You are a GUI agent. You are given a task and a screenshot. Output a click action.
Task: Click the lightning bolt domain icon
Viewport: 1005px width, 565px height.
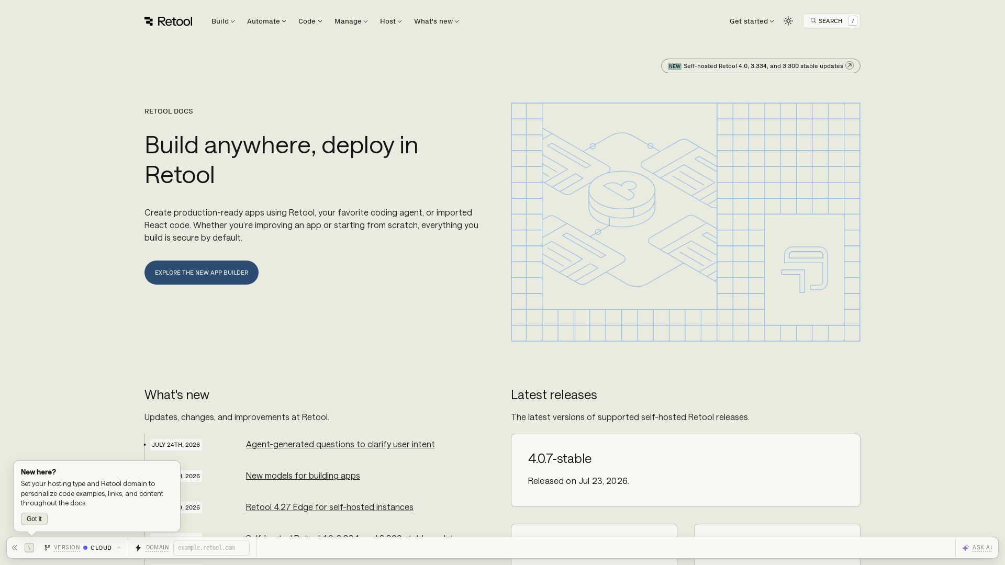point(138,548)
